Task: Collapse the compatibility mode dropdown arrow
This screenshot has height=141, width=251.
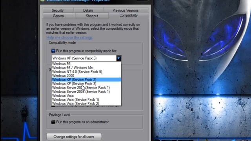Action: (118, 58)
